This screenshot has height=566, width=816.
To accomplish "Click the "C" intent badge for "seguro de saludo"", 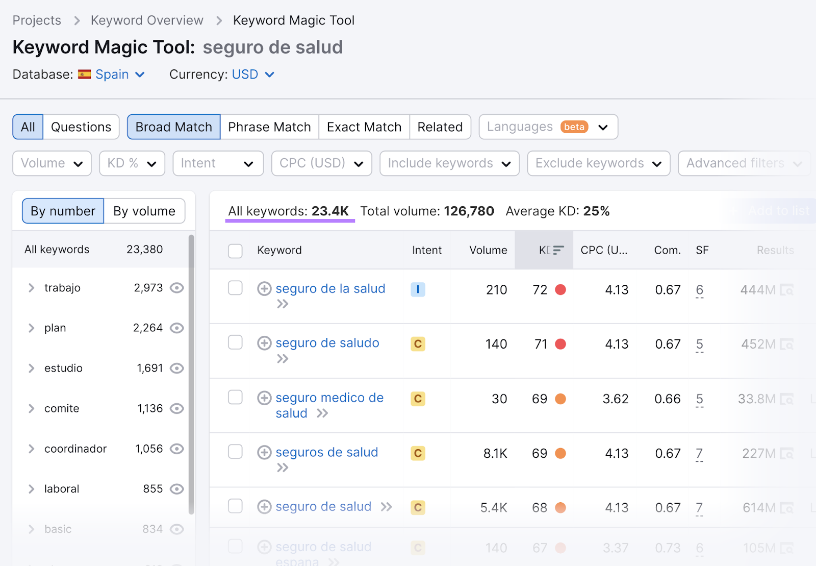I will (418, 343).
